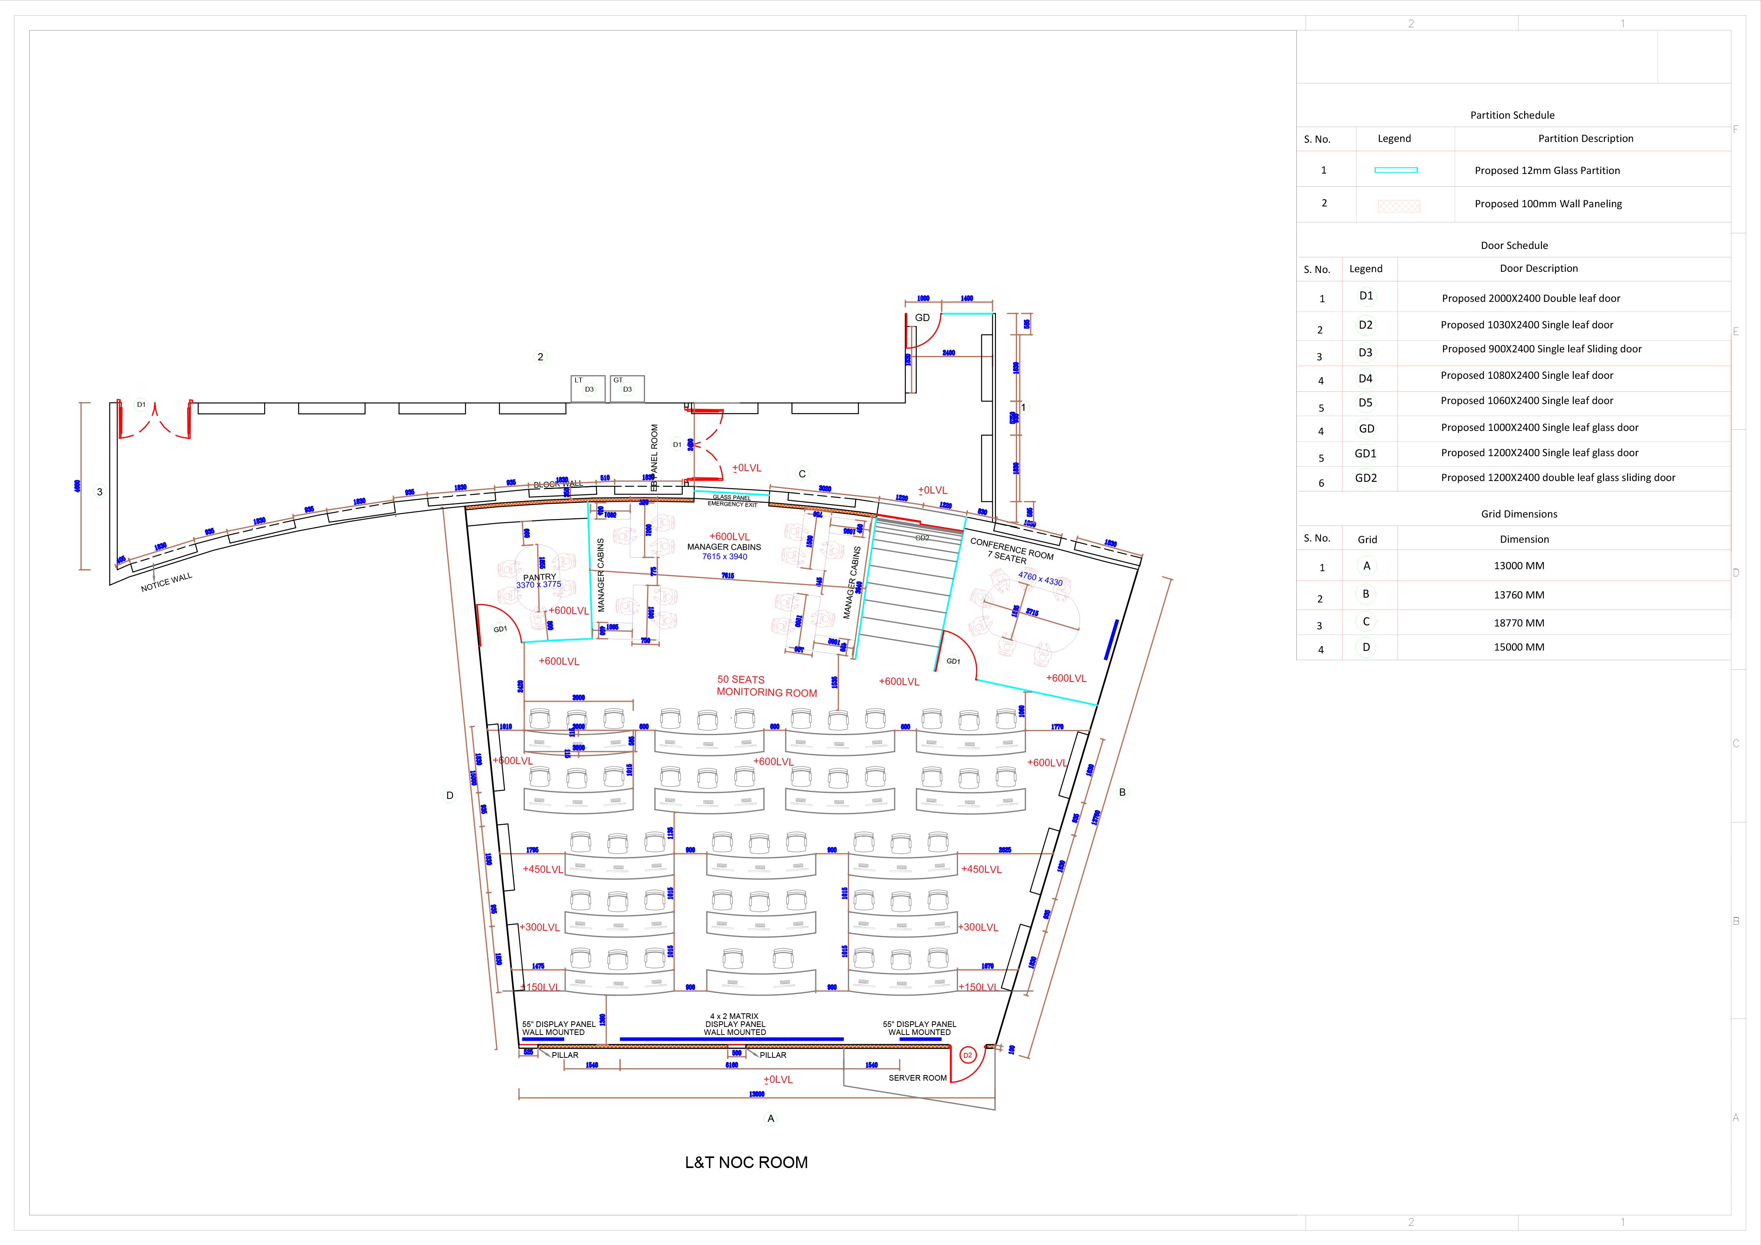Click the GT D3 box at top wall

point(627,388)
